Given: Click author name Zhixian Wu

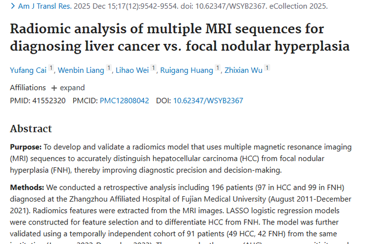Looking at the screenshot, I should 244,70.
